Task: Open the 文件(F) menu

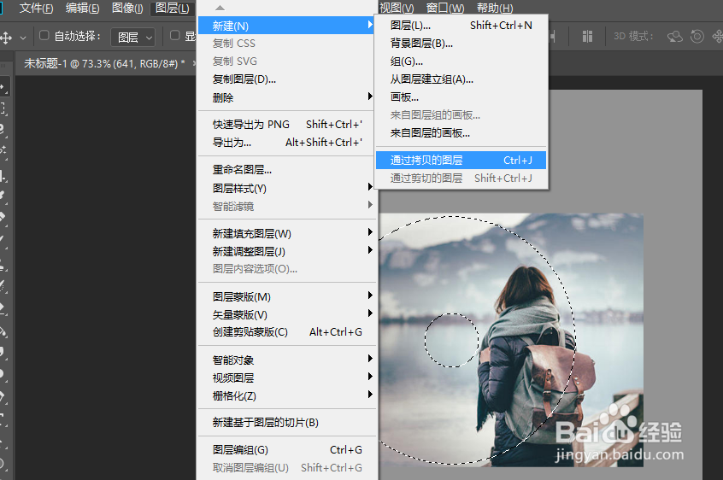Action: pos(36,9)
